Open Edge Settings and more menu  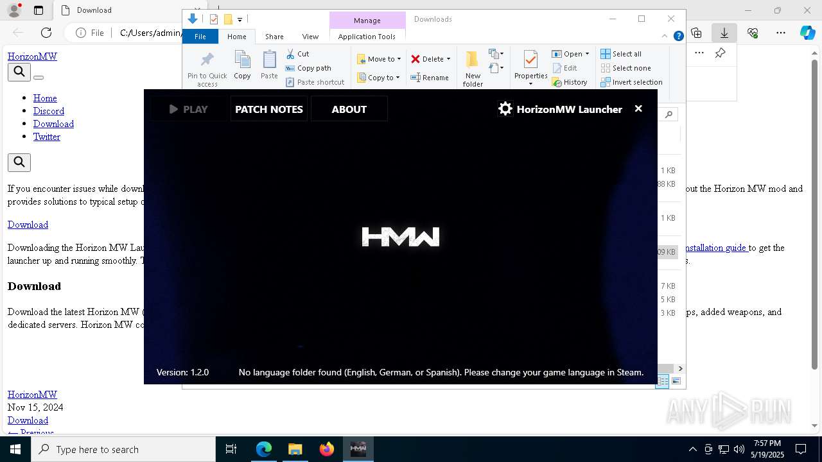click(x=781, y=33)
